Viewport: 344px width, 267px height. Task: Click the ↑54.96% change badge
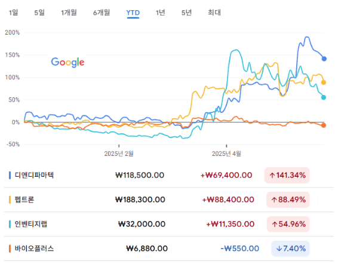(x=288, y=224)
